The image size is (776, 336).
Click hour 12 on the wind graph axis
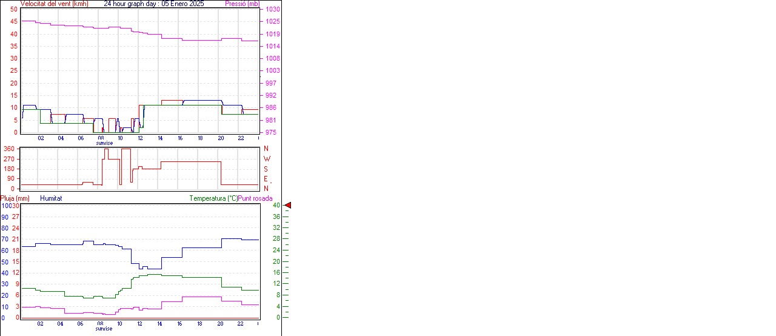140,138
